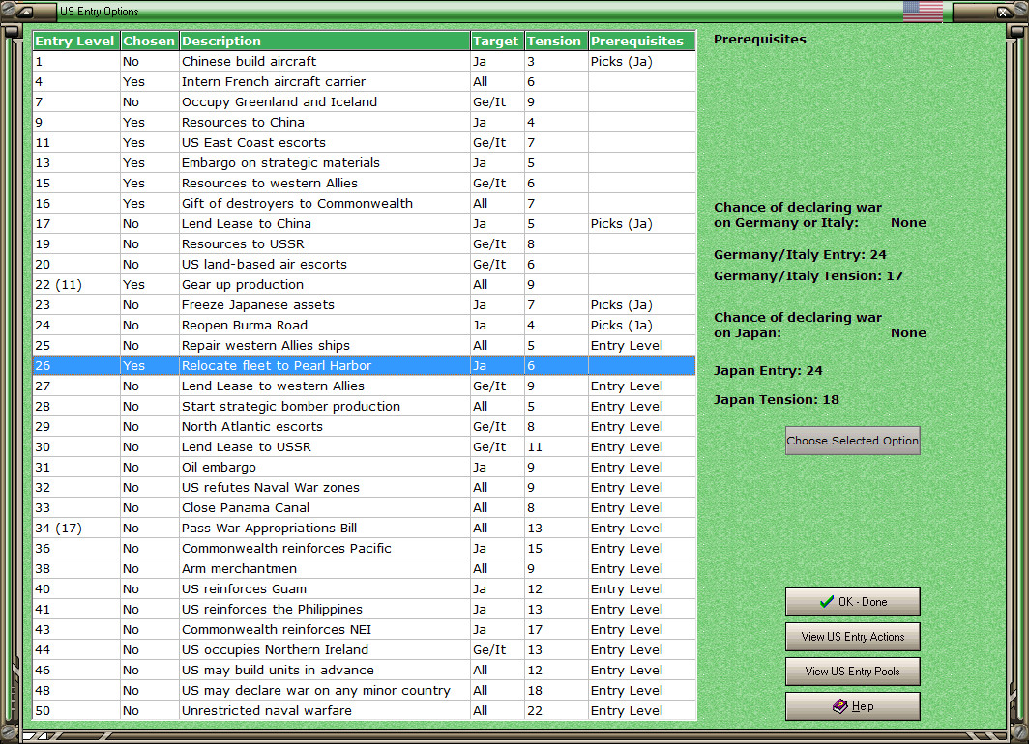Select Pass War Appropriations Bill row
This screenshot has width=1029, height=744.
tap(365, 529)
